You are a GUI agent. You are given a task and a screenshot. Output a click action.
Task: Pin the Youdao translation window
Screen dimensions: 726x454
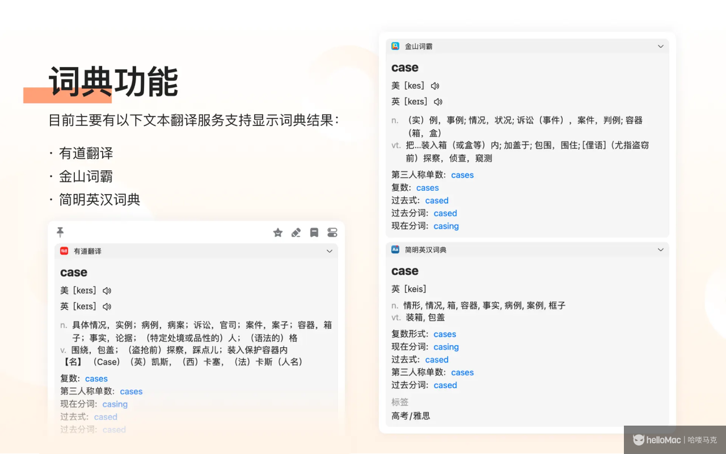click(60, 232)
